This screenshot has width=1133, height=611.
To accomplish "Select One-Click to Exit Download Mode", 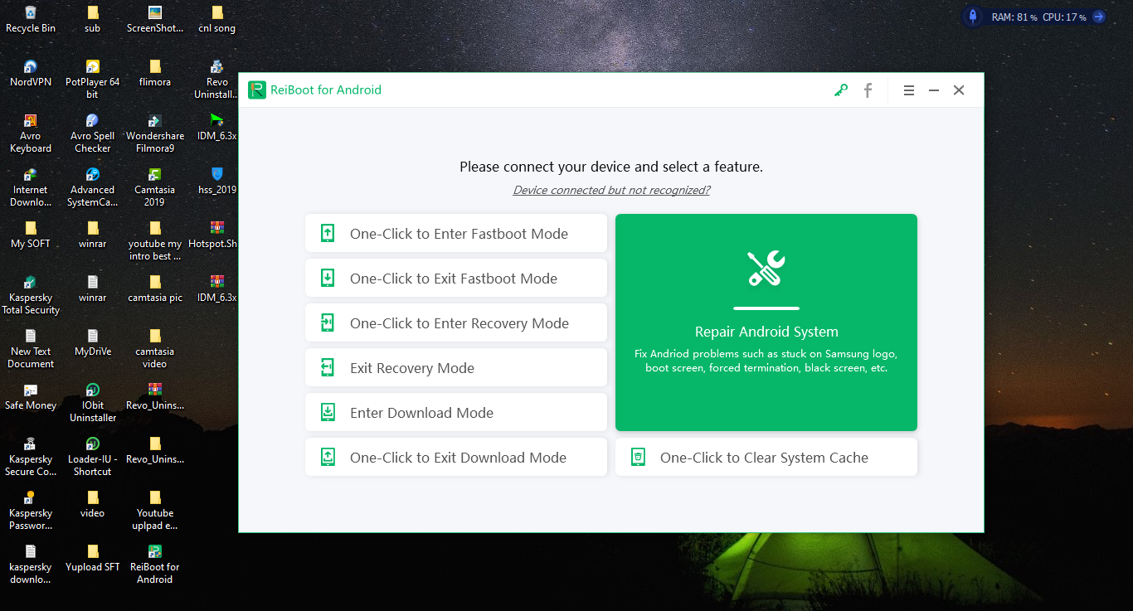I will tap(456, 457).
